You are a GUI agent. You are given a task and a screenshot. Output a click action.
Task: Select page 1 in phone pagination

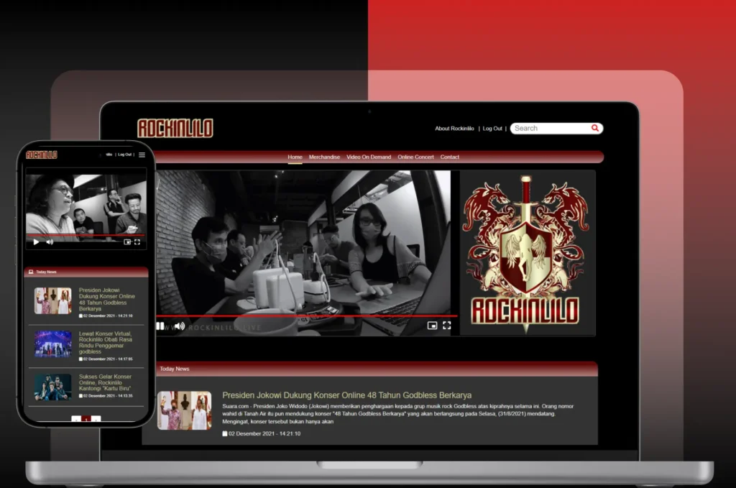point(86,419)
